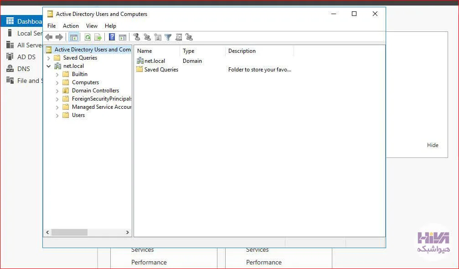Click AD DS icon in Server Manager sidebar
Image resolution: width=459 pixels, height=269 pixels.
[x=10, y=56]
